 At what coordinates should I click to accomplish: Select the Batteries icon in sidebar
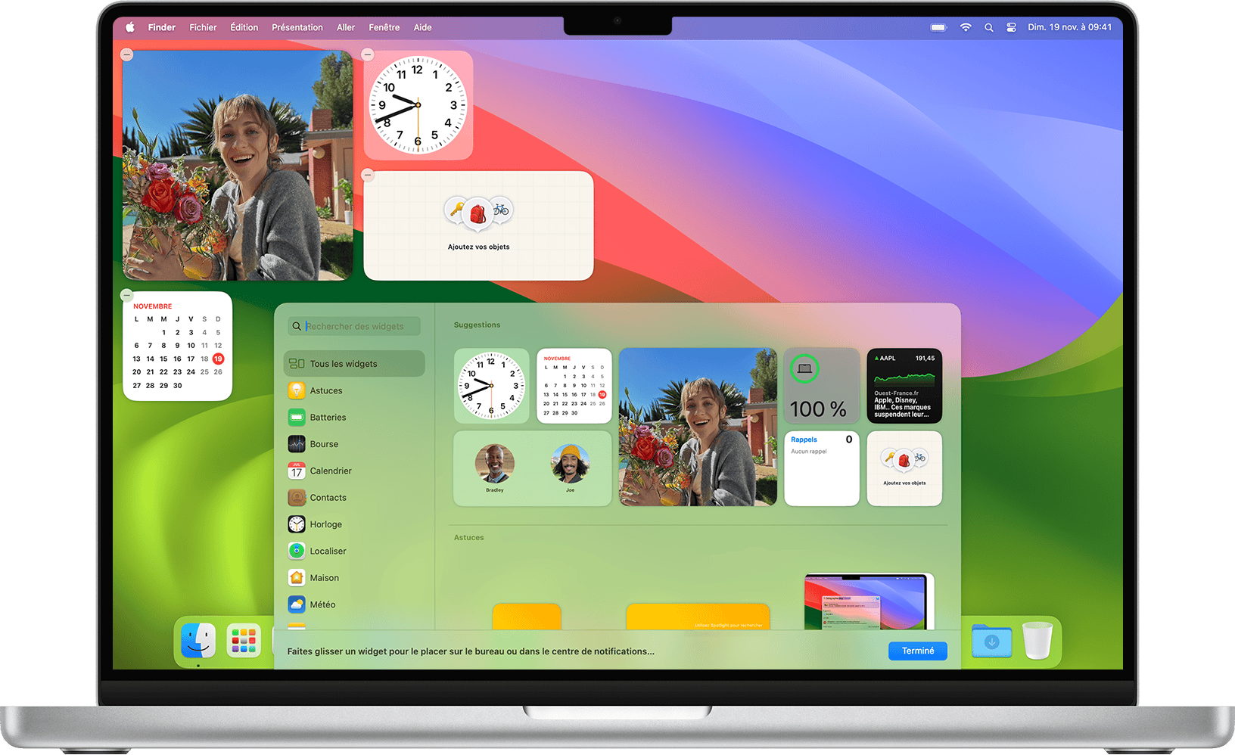297,418
